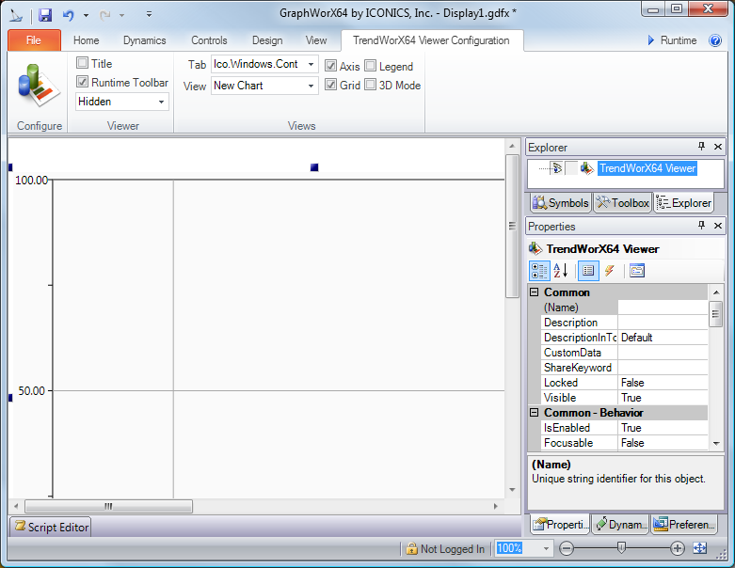The height and width of the screenshot is (568, 735).
Task: Toggle visibility eye icon for TrendWorX64 Viewer
Action: [556, 167]
